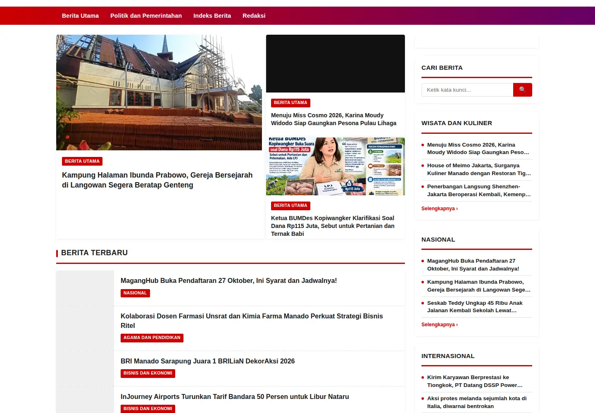The width and height of the screenshot is (595, 413).
Task: Read headline Kampung Halaman Ibunda Prabowo article
Action: (x=157, y=180)
